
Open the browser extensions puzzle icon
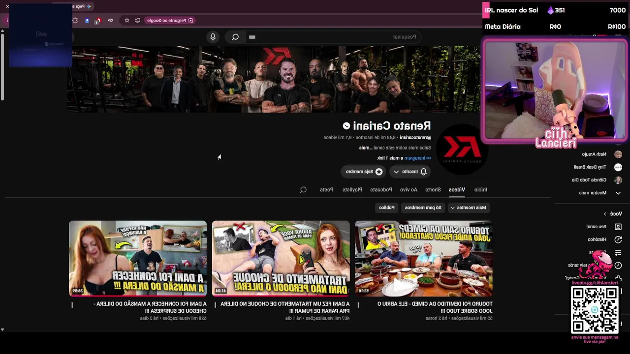[75, 20]
